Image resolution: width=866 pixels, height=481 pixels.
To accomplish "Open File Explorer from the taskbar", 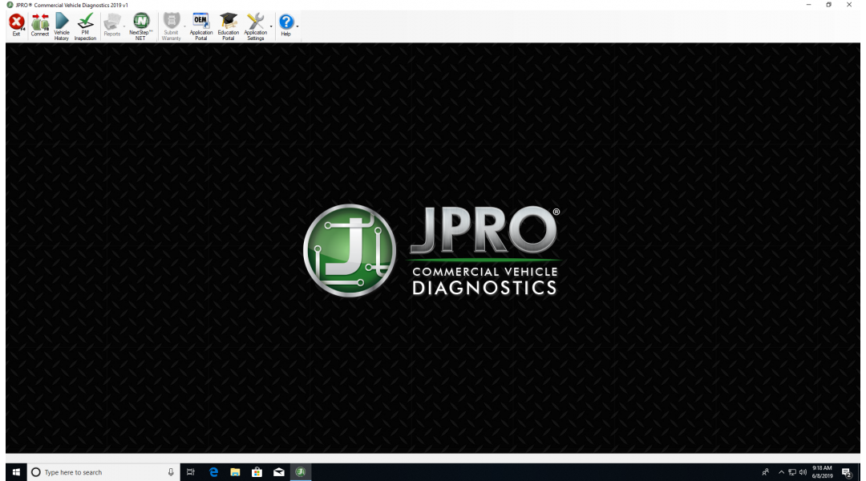I will coord(235,472).
